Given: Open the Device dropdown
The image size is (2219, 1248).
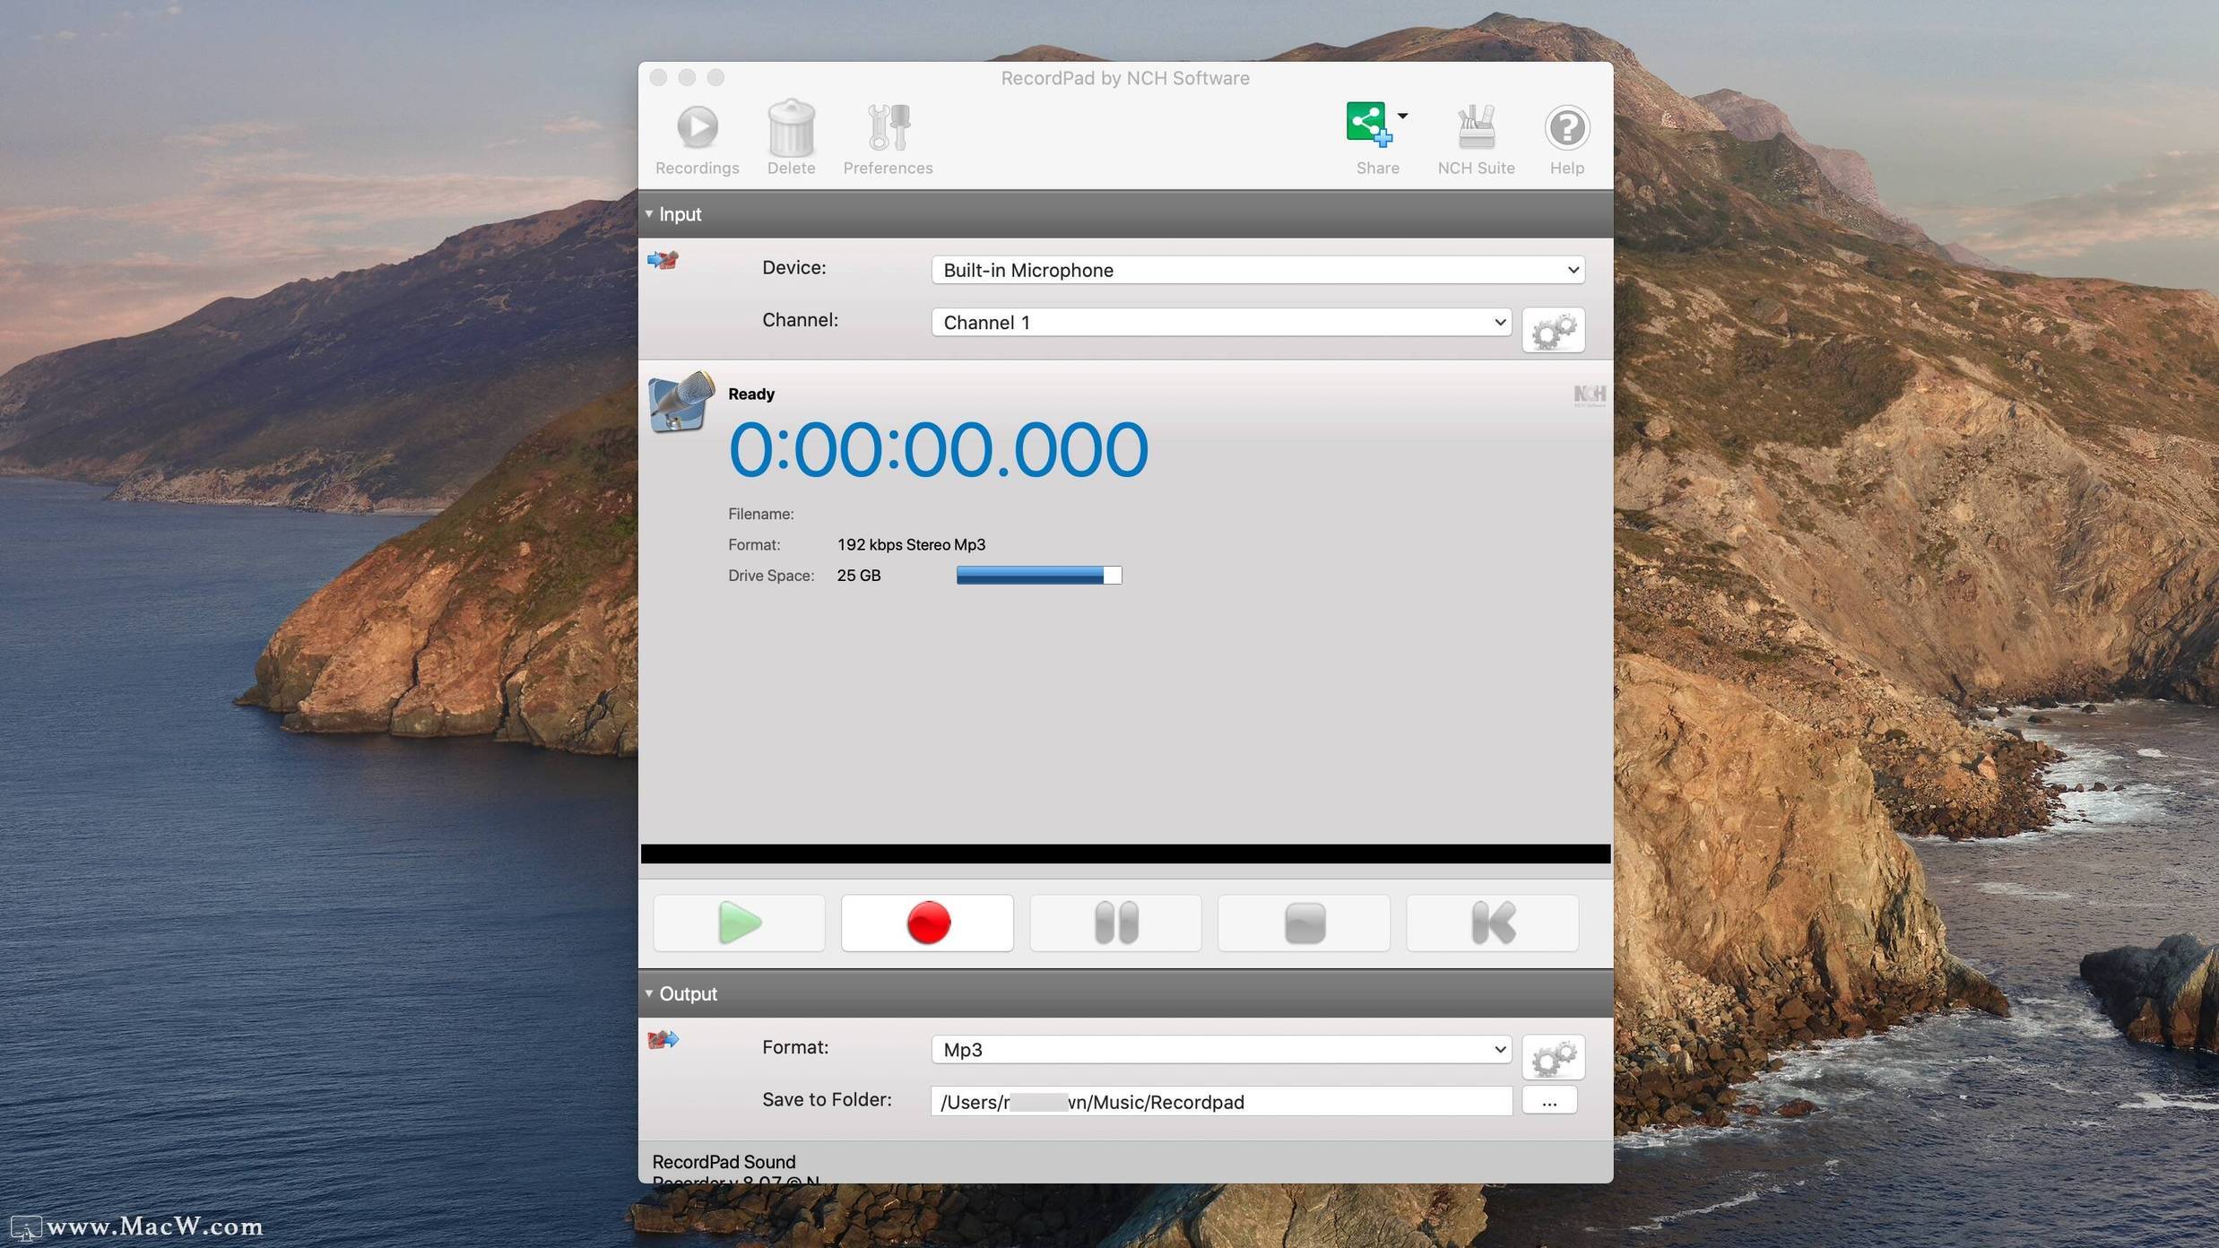Looking at the screenshot, I should tap(1258, 270).
